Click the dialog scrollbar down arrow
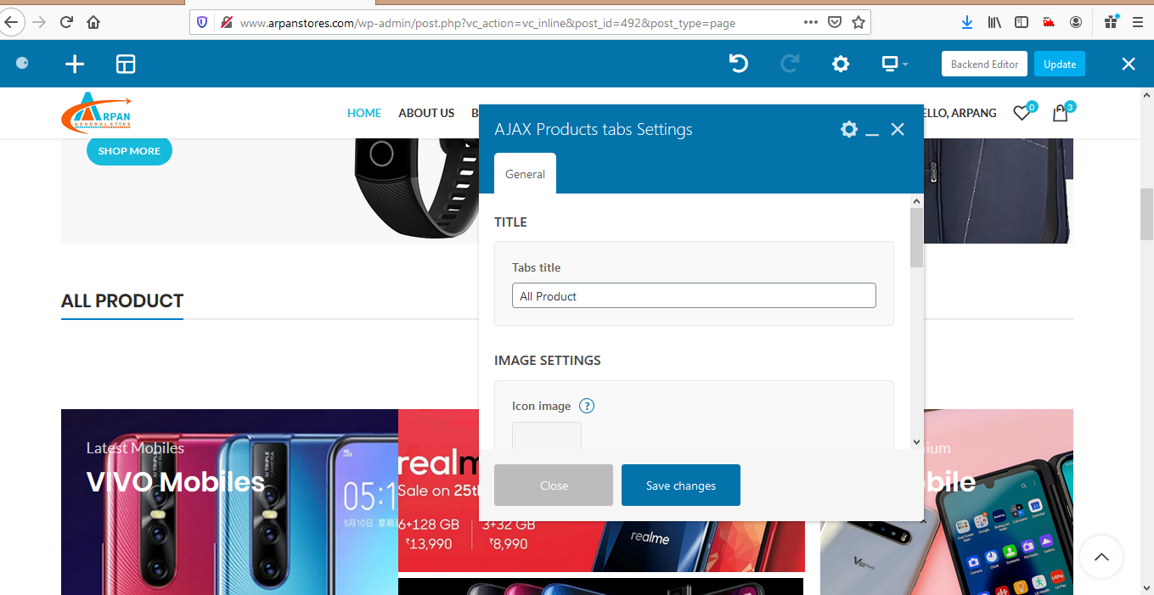The image size is (1154, 595). click(x=916, y=442)
